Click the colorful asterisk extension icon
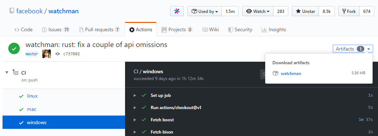The width and height of the screenshot is (378, 136). [x=177, y=11]
